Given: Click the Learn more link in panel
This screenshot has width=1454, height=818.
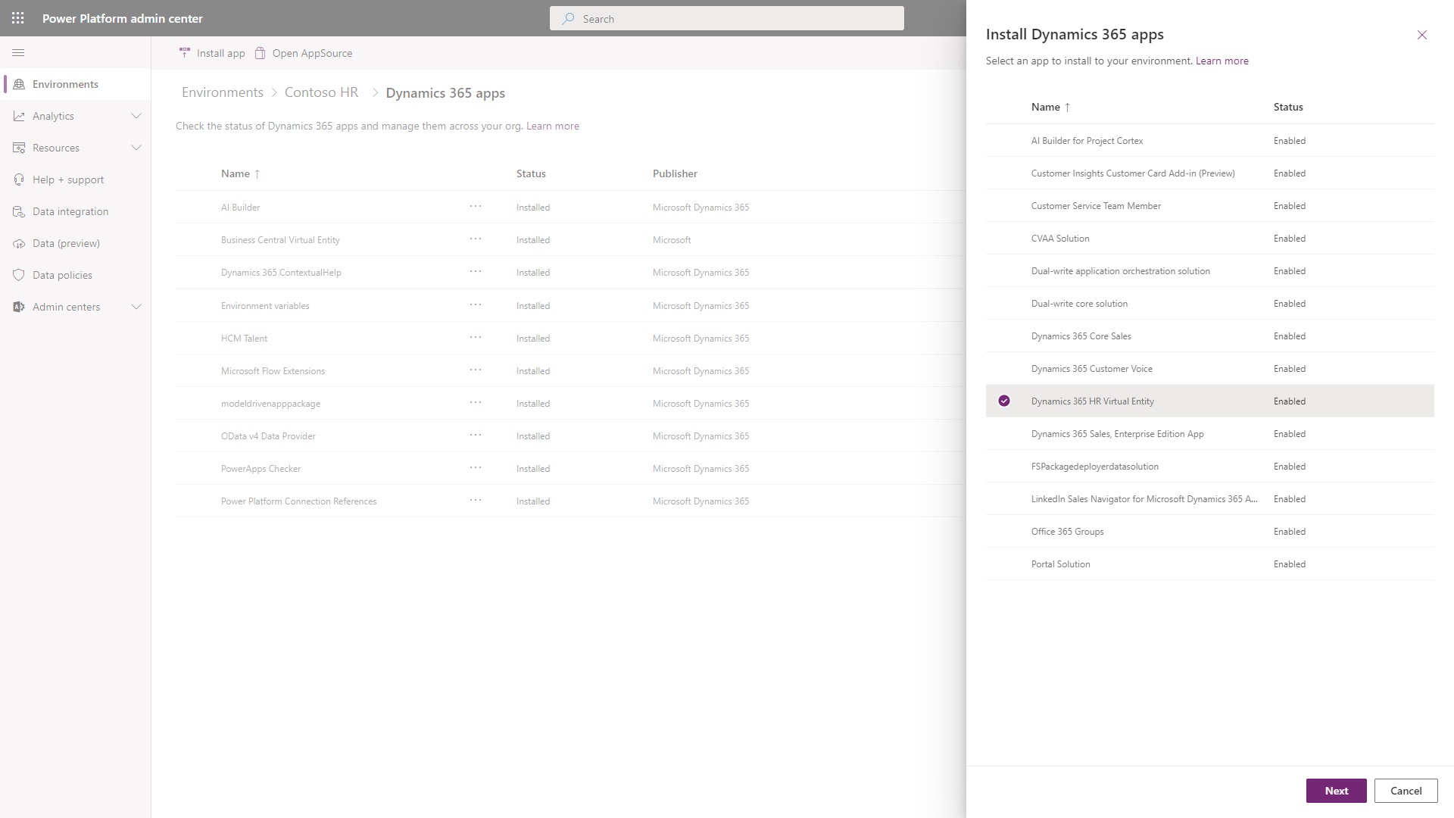Looking at the screenshot, I should click(x=1222, y=61).
